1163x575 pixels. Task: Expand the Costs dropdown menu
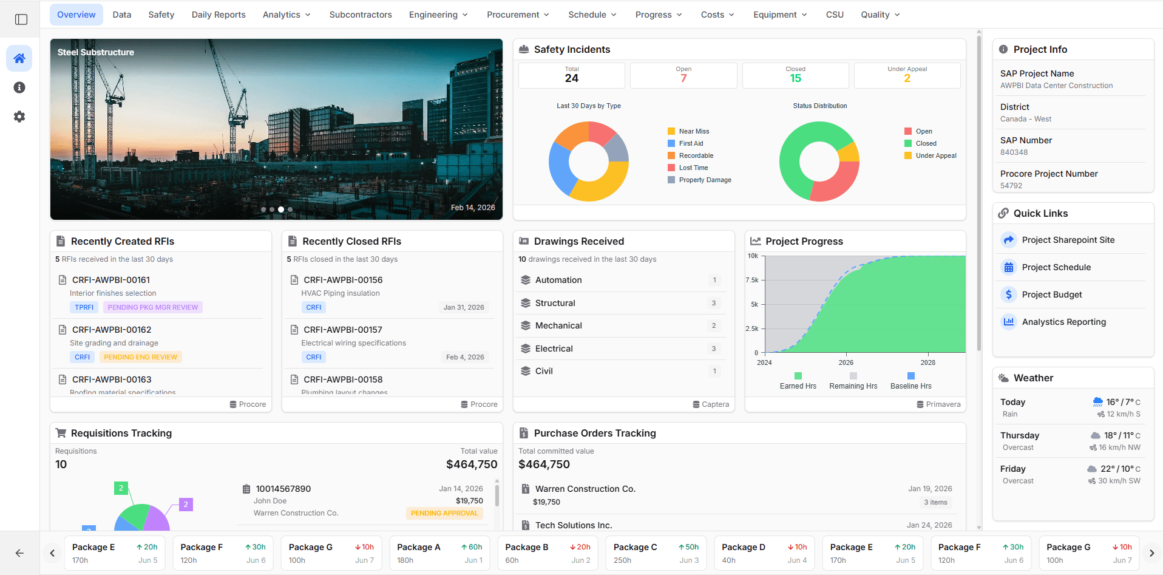[717, 15]
